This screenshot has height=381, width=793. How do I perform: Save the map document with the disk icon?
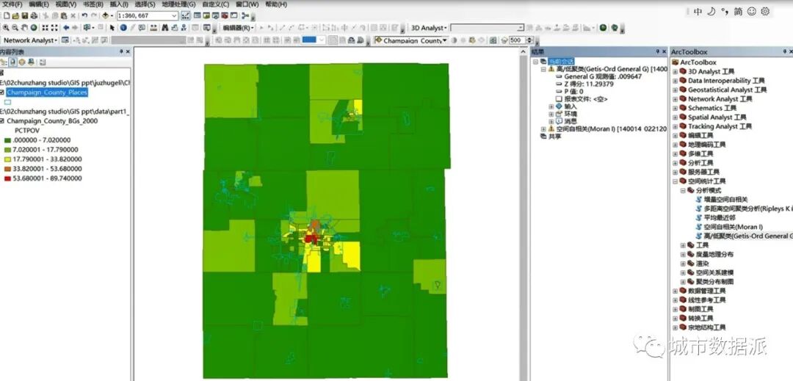(24, 15)
